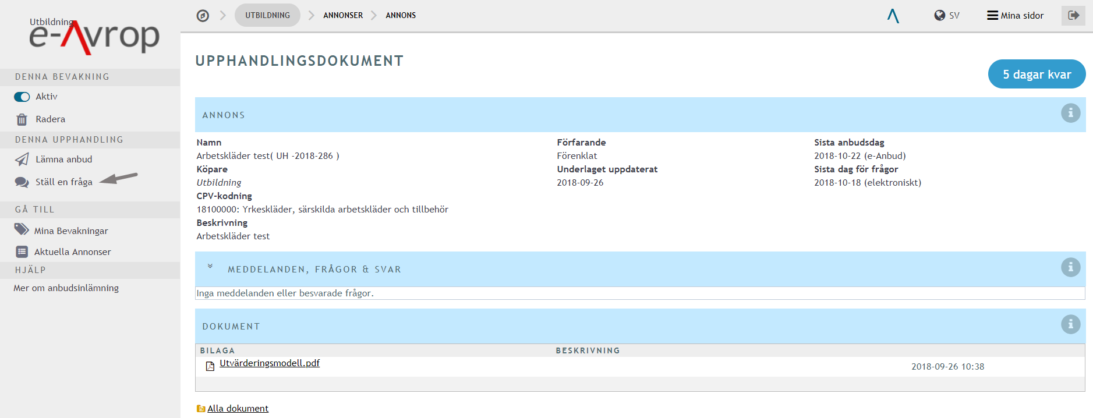Click the deadline 2018-10-22 (e-Anbud)
Viewport: 1093px width, 418px height.
point(860,156)
